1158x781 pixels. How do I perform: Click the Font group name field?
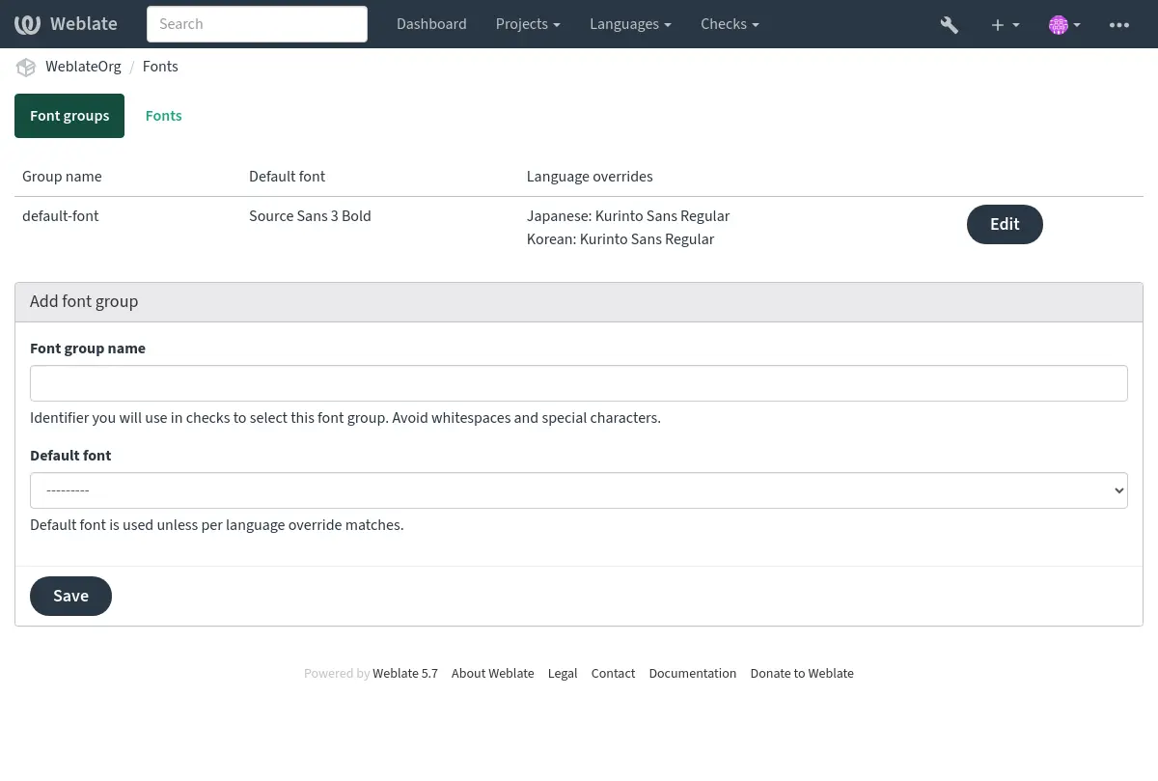(x=579, y=383)
